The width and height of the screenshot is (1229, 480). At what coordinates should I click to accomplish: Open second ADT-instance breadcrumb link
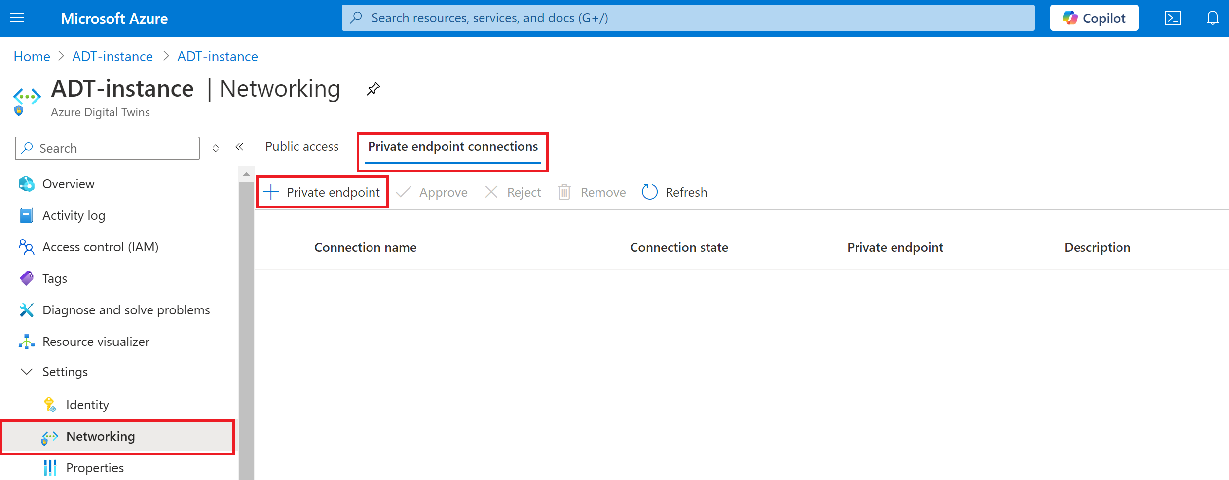[x=218, y=56]
